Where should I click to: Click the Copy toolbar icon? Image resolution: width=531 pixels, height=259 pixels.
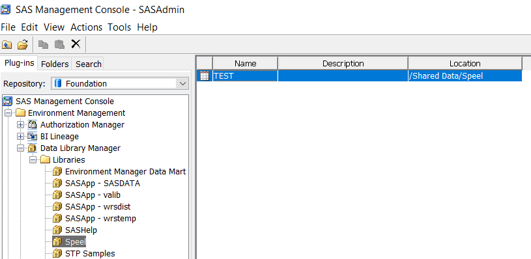coord(43,44)
